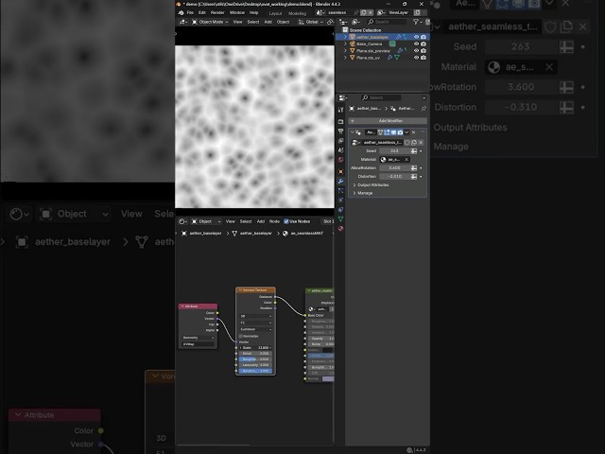This screenshot has height=454, width=605.
Task: Switch to the Modeling workspace tab
Action: coord(297,13)
